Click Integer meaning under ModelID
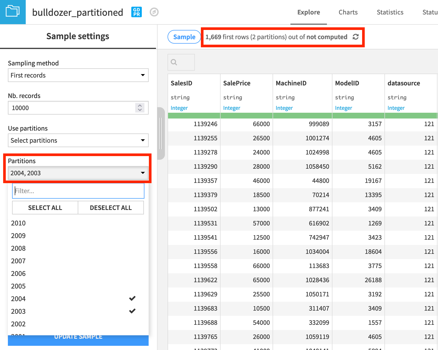Viewport: 438px width, 350px height. (343, 108)
